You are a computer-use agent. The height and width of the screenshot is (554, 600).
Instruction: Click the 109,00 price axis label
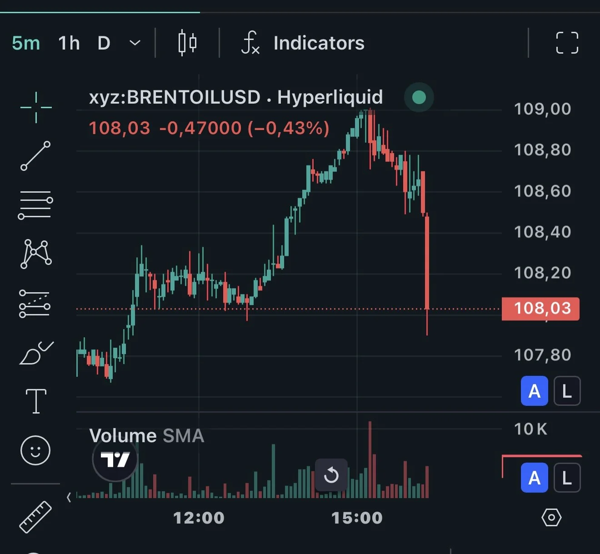point(542,109)
